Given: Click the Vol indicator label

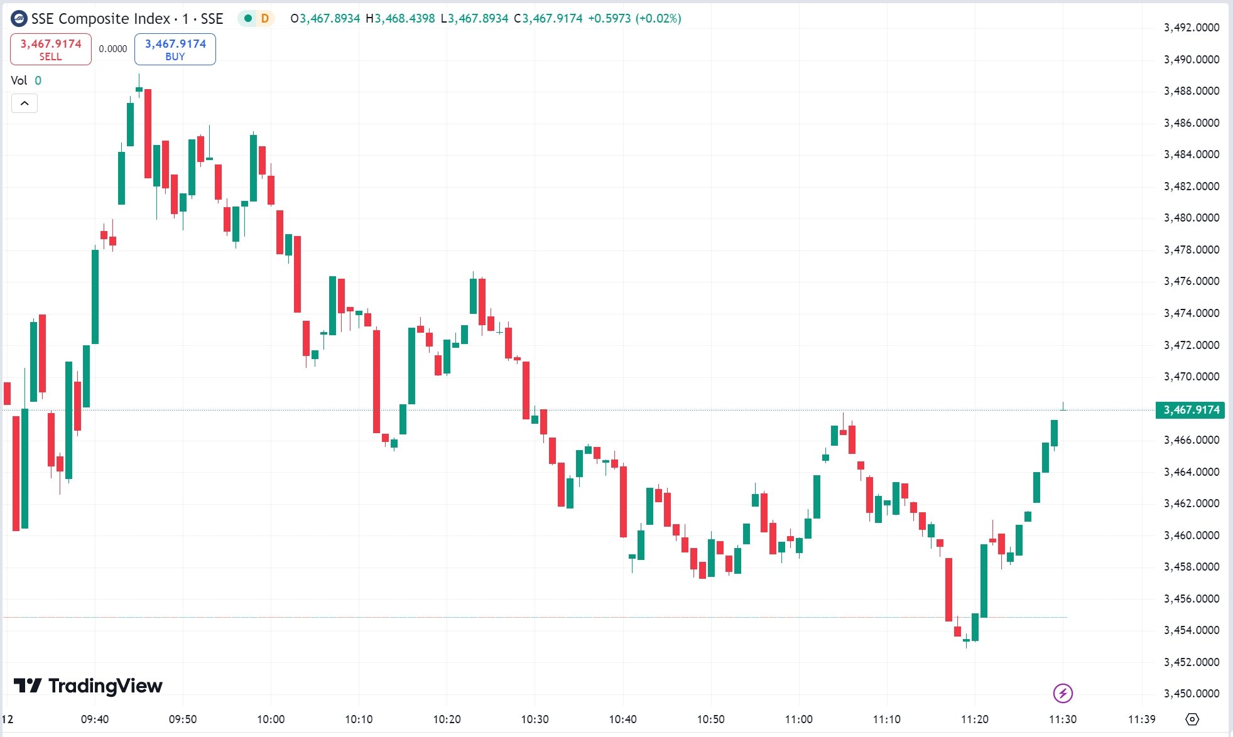Looking at the screenshot, I should coord(19,80).
